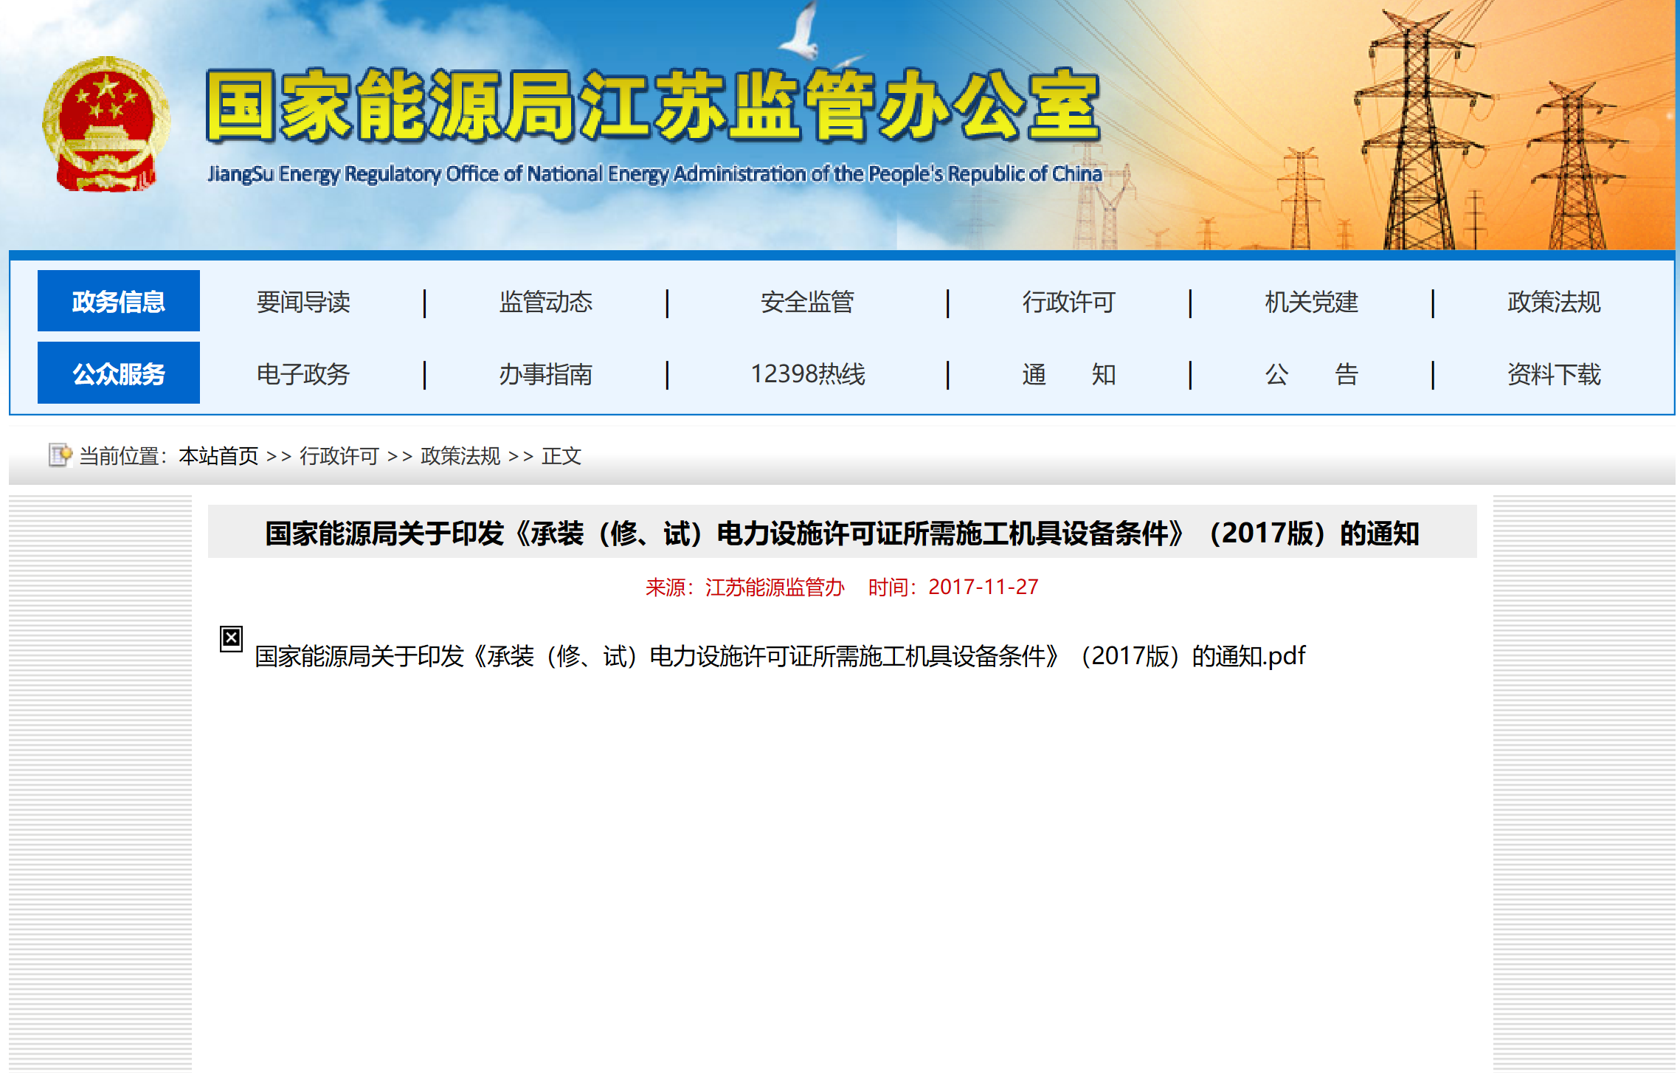Click the site title banner heading

(x=653, y=107)
